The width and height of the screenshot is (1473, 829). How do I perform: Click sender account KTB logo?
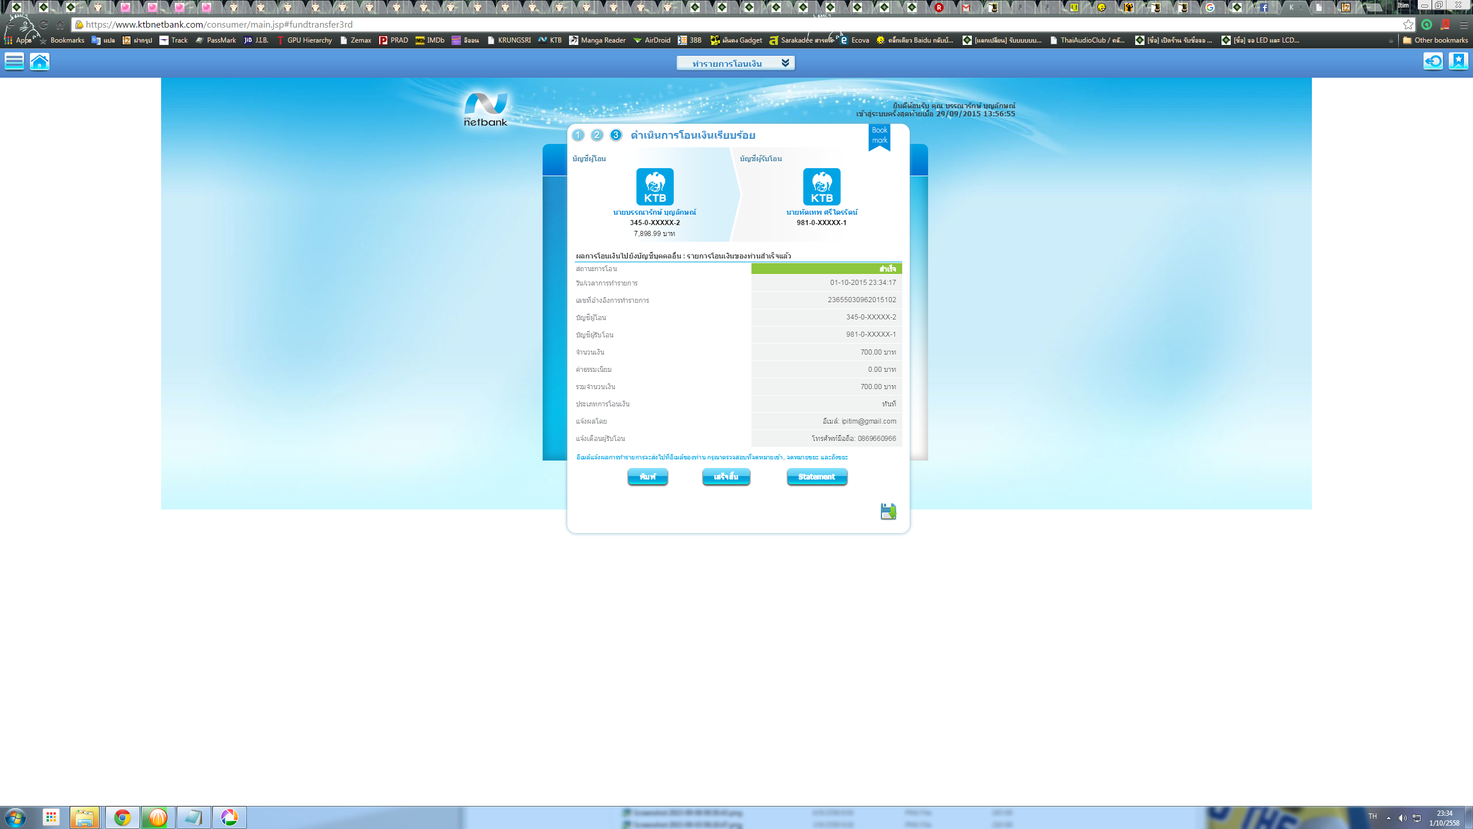tap(655, 187)
